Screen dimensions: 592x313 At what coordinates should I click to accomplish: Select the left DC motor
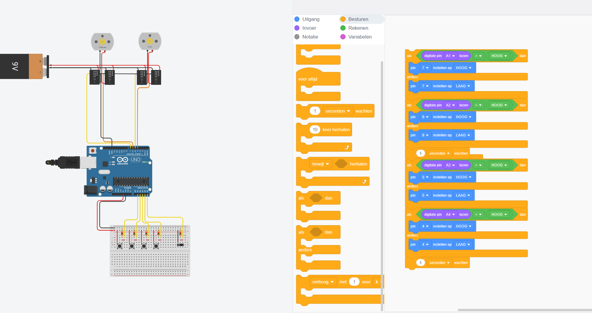(102, 41)
